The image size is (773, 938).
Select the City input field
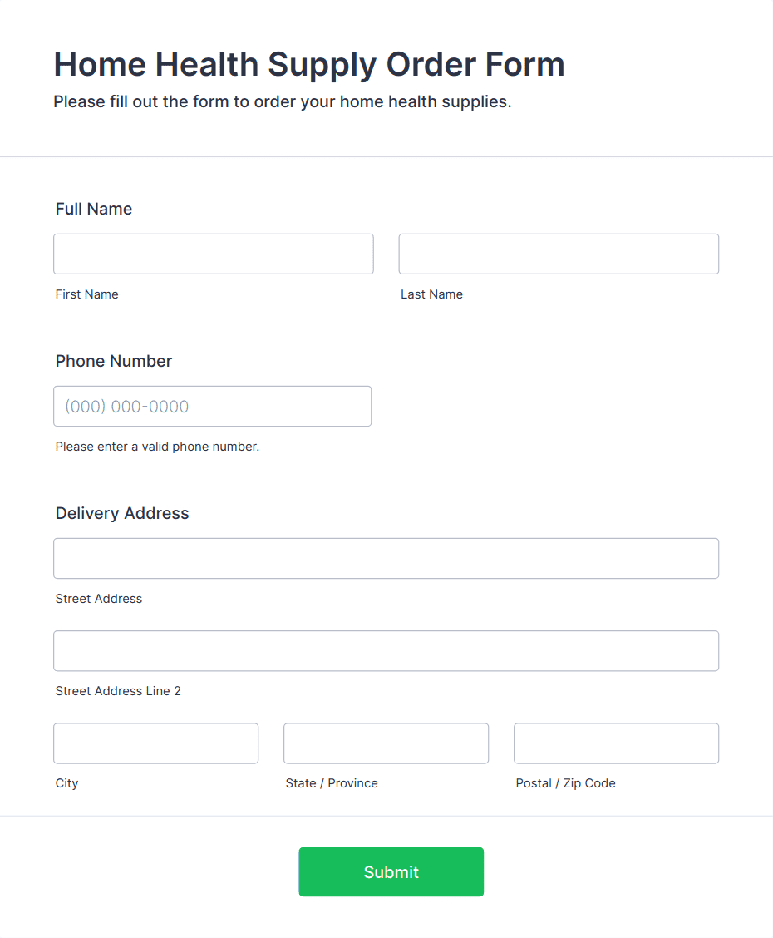point(155,743)
